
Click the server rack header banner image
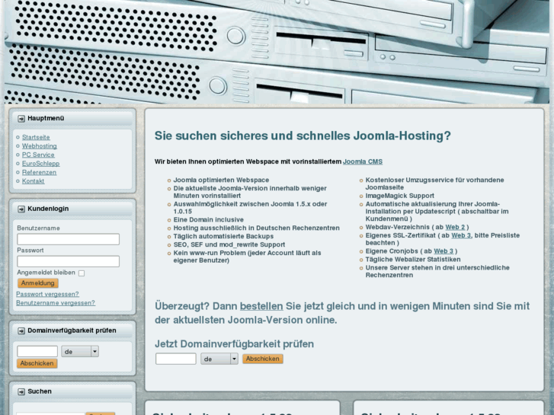(x=277, y=52)
